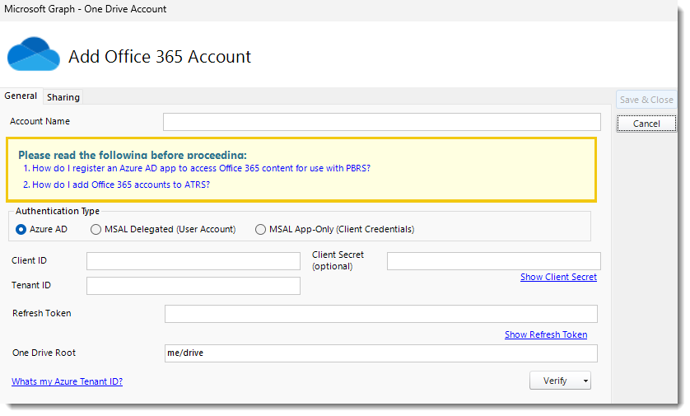Expand the Verify button dropdown arrow
Viewport: 690px width, 416px height.
click(x=585, y=381)
